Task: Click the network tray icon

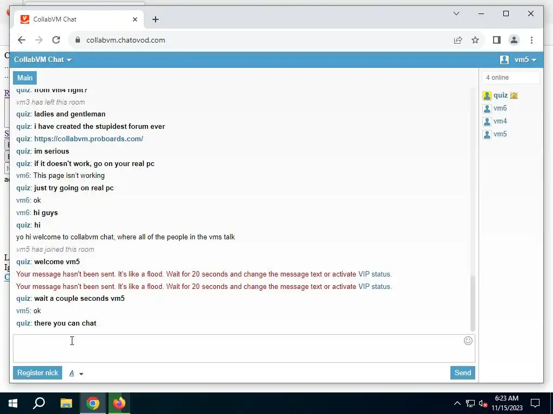Action: click(470, 403)
